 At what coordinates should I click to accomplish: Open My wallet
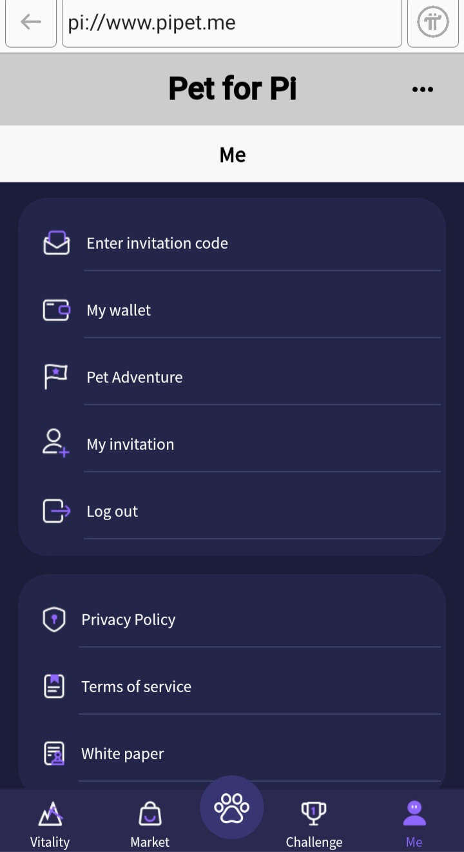click(x=119, y=310)
